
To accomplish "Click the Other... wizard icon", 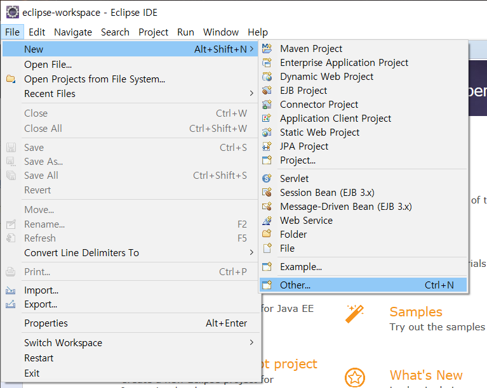I will coord(267,285).
